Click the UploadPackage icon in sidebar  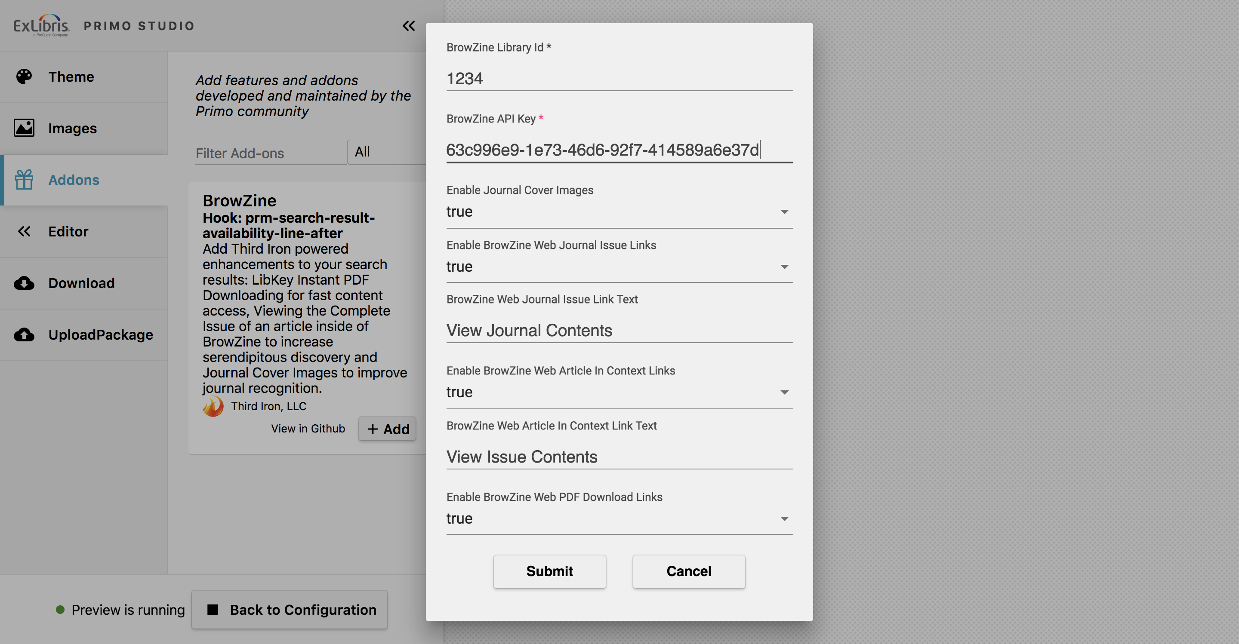[x=23, y=334]
